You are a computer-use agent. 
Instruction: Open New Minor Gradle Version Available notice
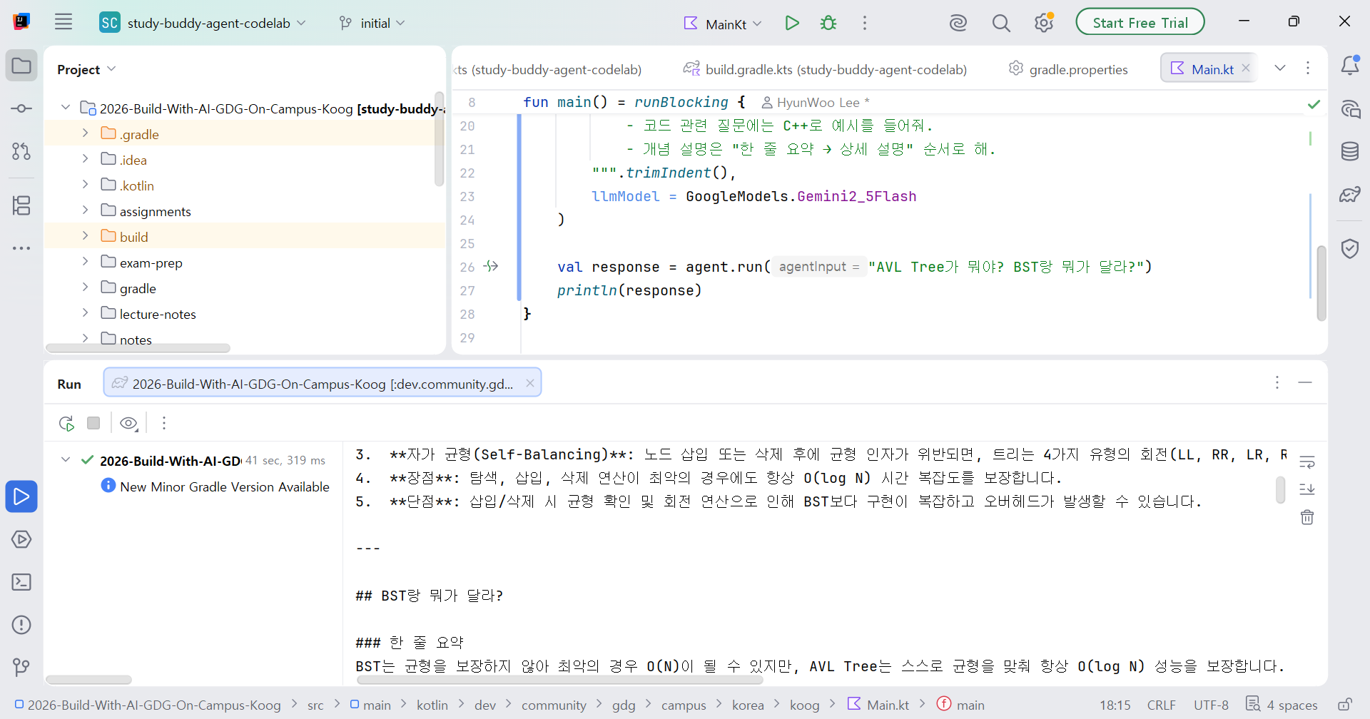click(215, 486)
